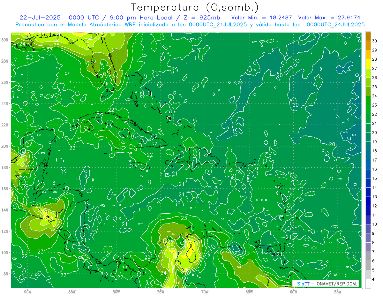This screenshot has width=383, height=296.
Task: Click the "90W" longitude label
Action: coord(27,292)
